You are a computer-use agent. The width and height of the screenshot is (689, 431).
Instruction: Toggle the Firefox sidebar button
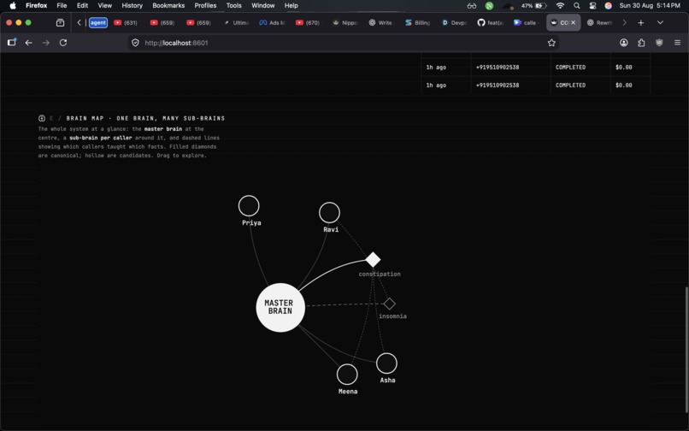(12, 42)
